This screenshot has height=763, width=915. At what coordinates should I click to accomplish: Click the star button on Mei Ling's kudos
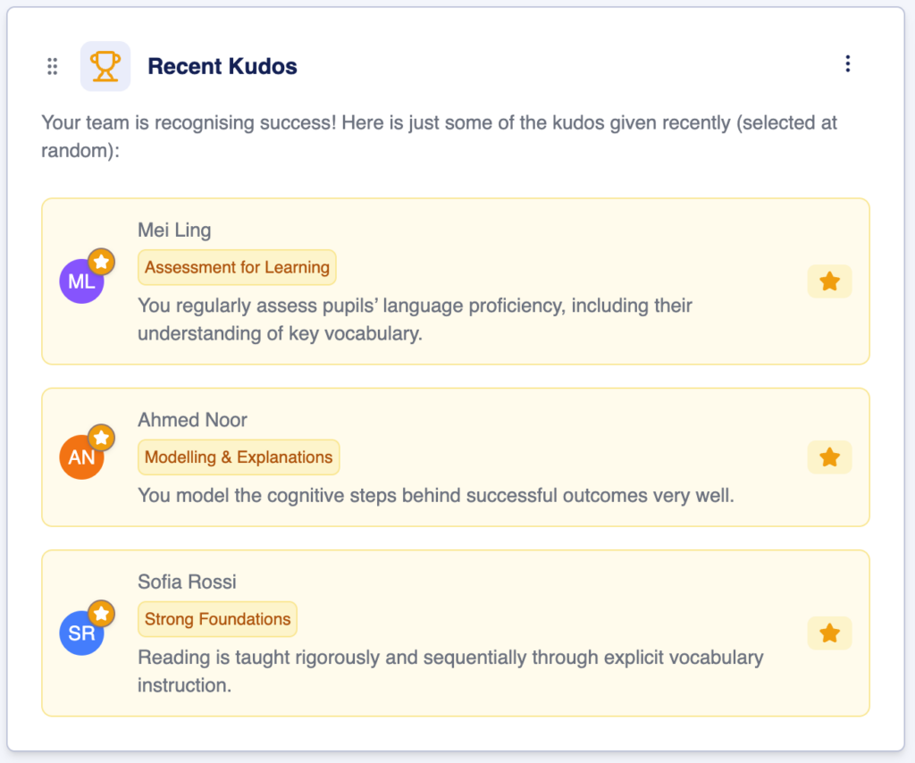coord(829,281)
